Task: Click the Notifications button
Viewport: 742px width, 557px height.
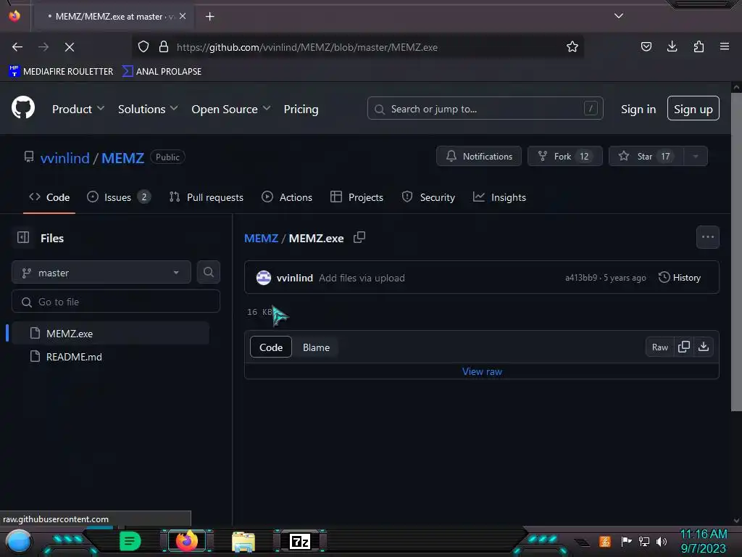Action: (x=478, y=157)
